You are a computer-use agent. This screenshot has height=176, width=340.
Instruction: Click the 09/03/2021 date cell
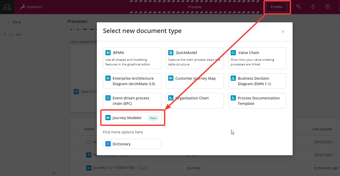324,142
